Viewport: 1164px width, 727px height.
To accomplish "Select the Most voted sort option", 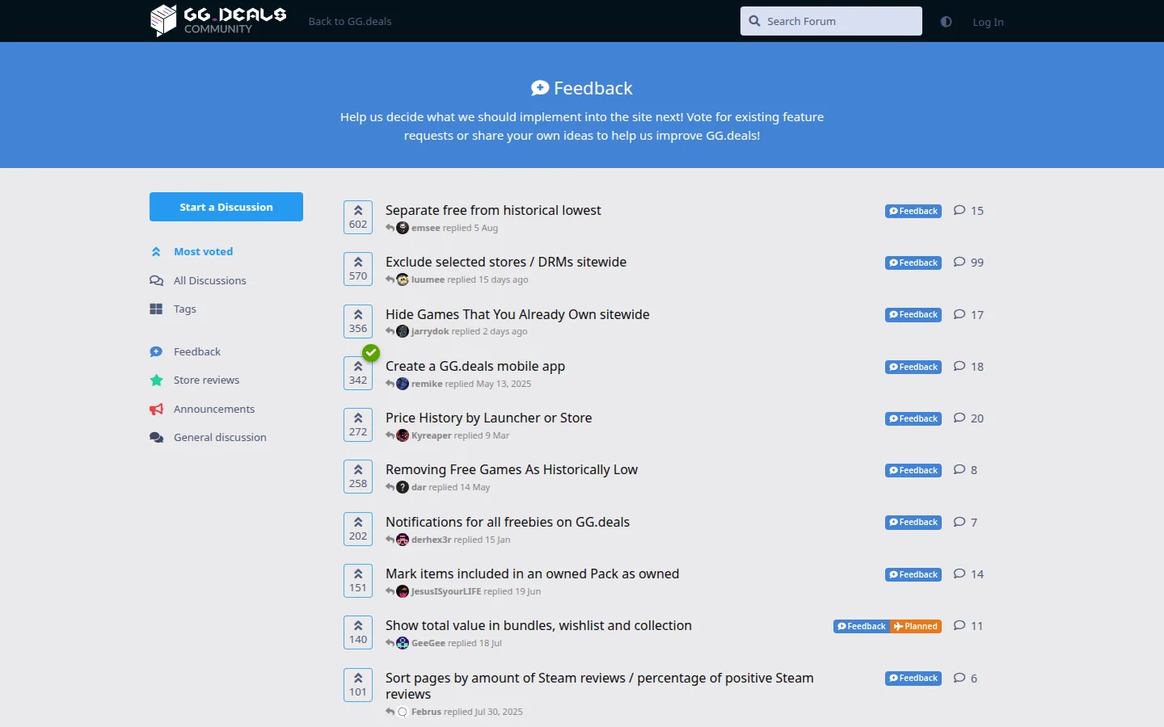I will click(x=203, y=251).
